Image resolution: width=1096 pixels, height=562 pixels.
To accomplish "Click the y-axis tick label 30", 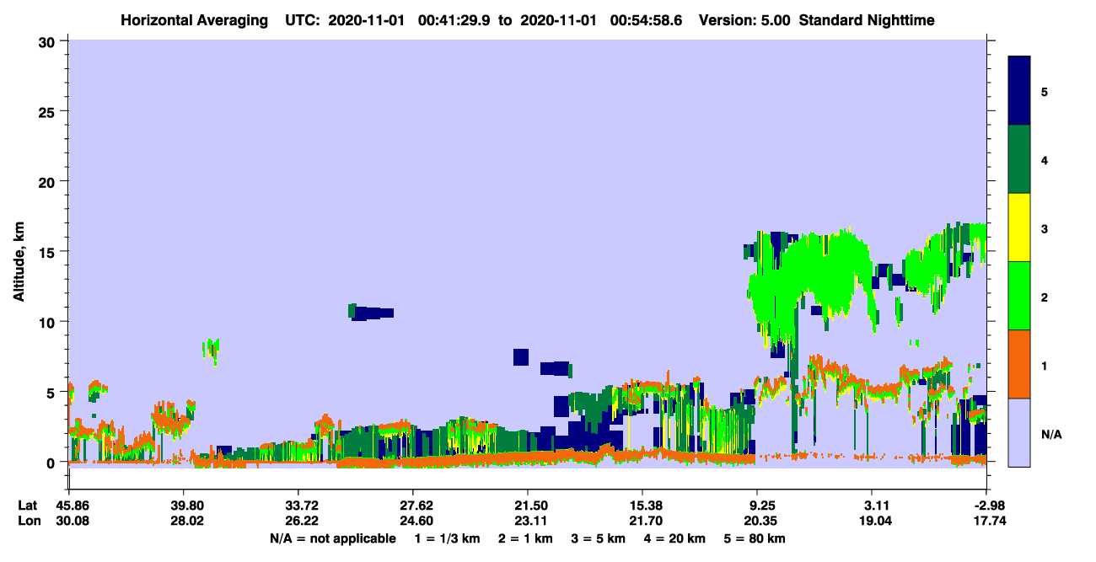I will (47, 40).
